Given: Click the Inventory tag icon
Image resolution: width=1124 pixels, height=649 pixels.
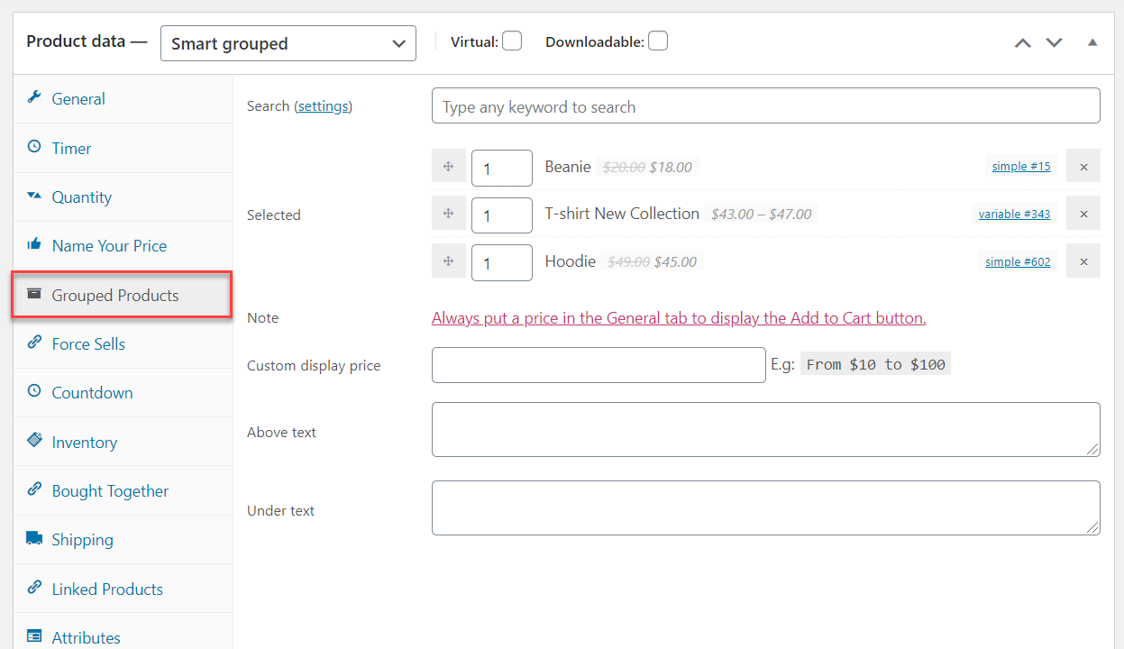Looking at the screenshot, I should point(34,441).
